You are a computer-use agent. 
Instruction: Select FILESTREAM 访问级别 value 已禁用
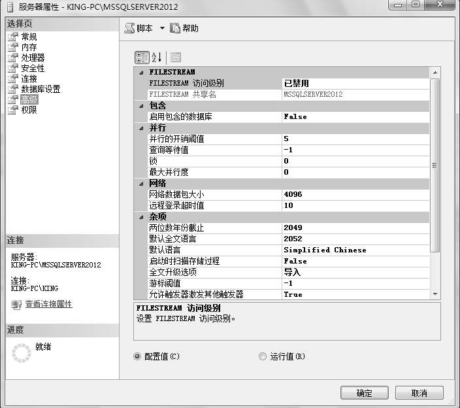click(x=355, y=83)
